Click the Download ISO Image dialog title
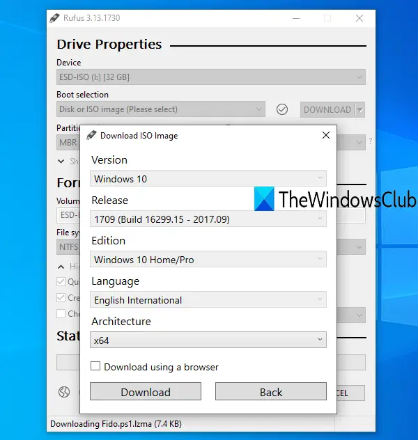The width and height of the screenshot is (418, 440). tap(139, 136)
